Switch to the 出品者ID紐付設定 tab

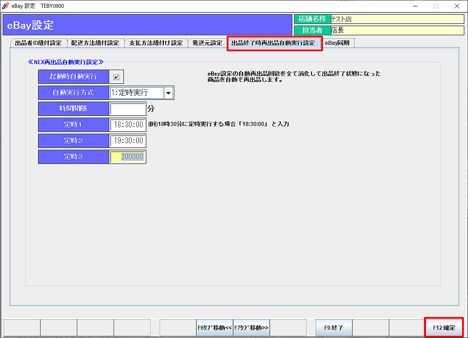coord(39,43)
